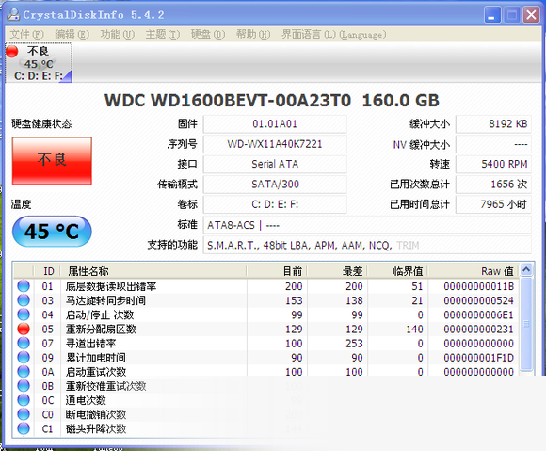The image size is (546, 451).
Task: Click blue status icon for ID C0
Action: click(x=24, y=414)
